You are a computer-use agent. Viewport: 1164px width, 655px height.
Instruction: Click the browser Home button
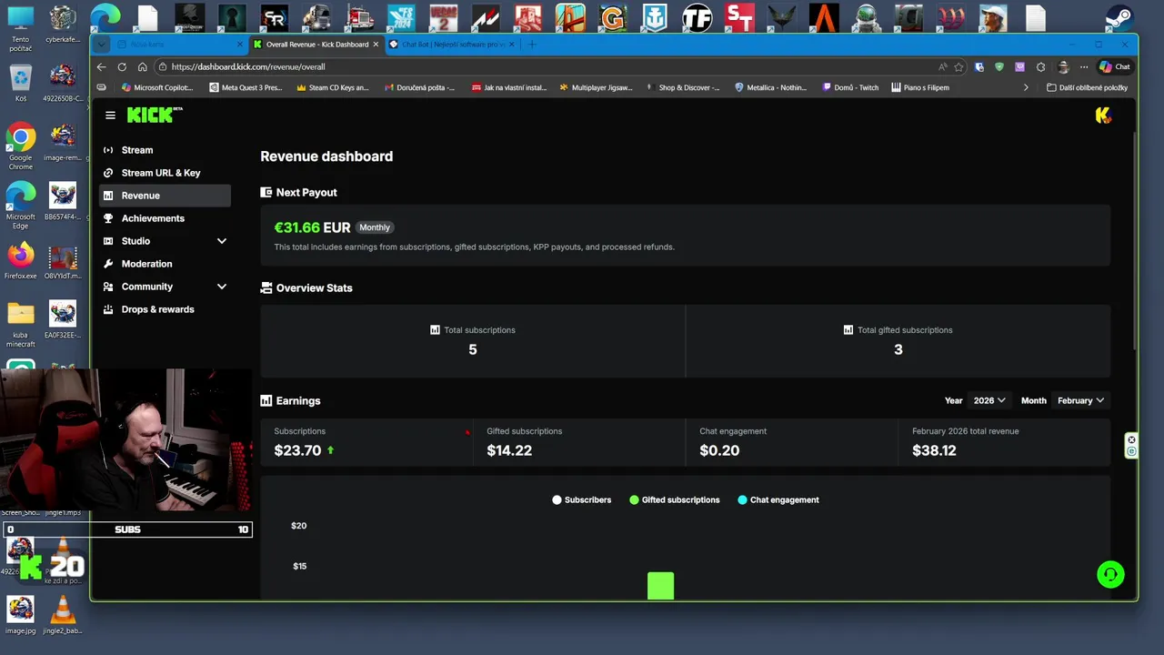coord(143,66)
